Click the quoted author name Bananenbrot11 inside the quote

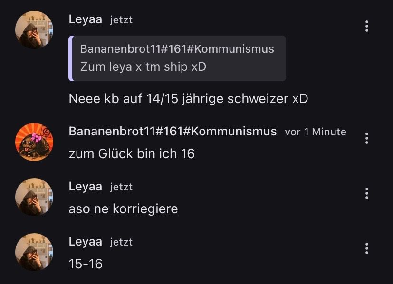pyautogui.click(x=177, y=49)
